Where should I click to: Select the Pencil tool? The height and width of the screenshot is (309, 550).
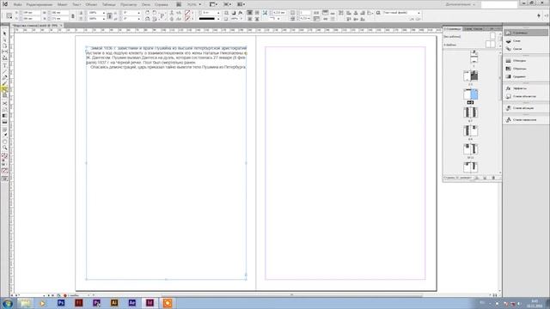[4, 83]
